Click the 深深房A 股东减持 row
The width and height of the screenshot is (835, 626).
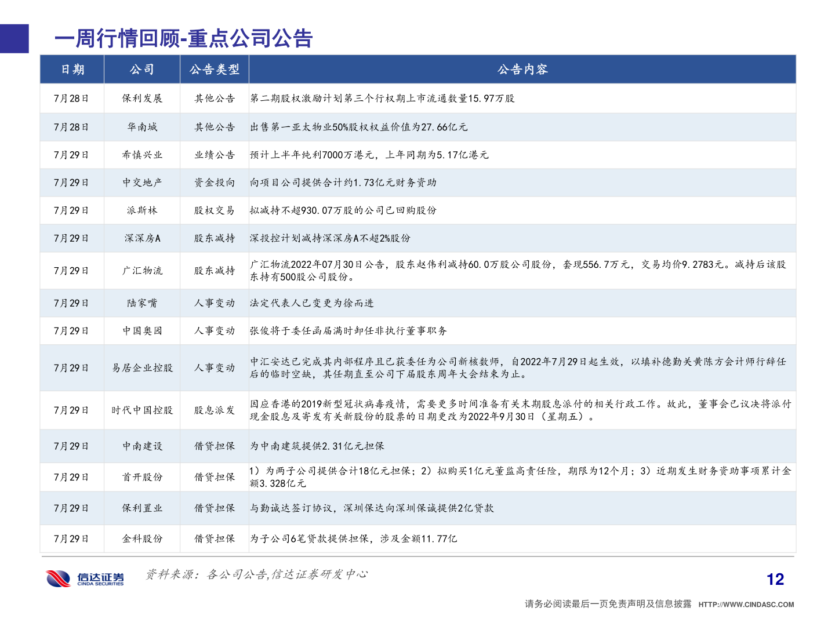[215, 238]
